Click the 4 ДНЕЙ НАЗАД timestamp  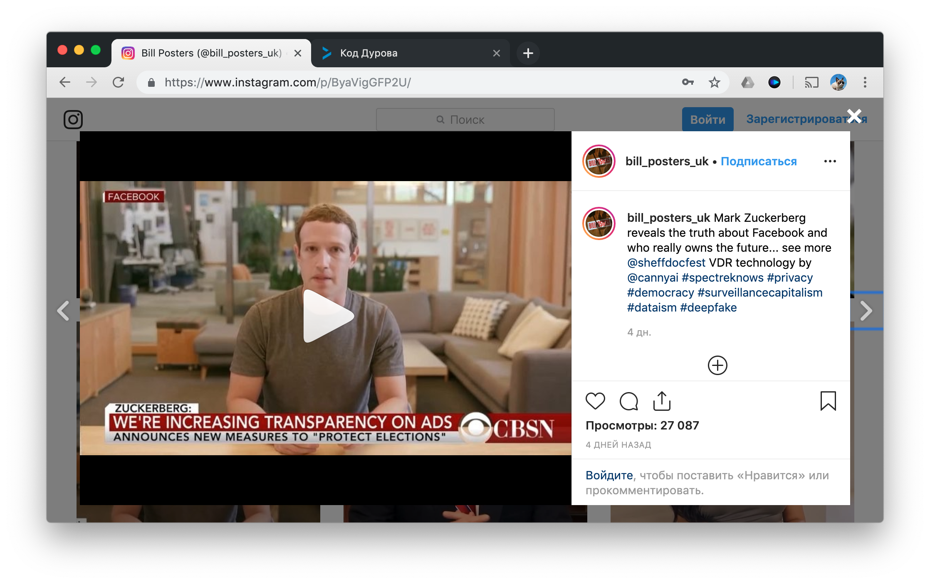618,445
